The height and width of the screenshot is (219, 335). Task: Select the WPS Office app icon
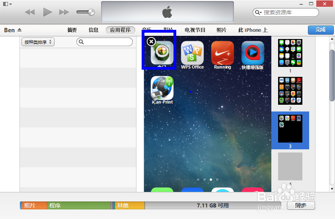tap(192, 53)
